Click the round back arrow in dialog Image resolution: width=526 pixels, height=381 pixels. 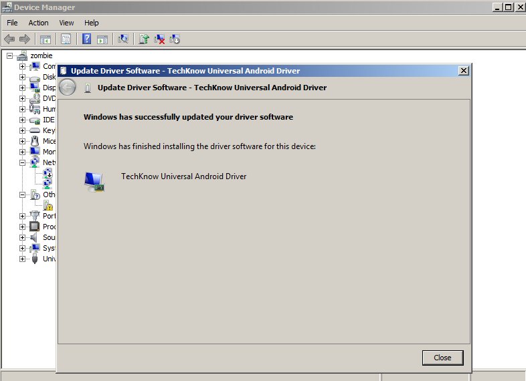(68, 88)
